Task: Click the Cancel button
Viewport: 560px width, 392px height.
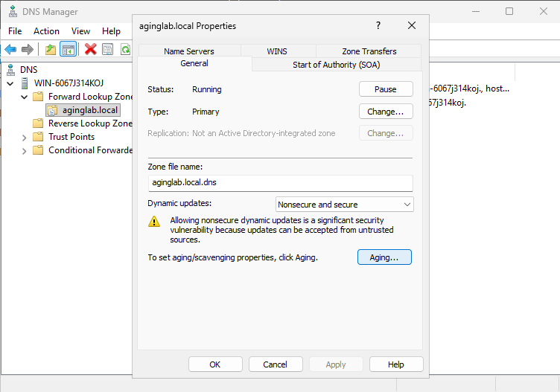Action: [x=276, y=364]
